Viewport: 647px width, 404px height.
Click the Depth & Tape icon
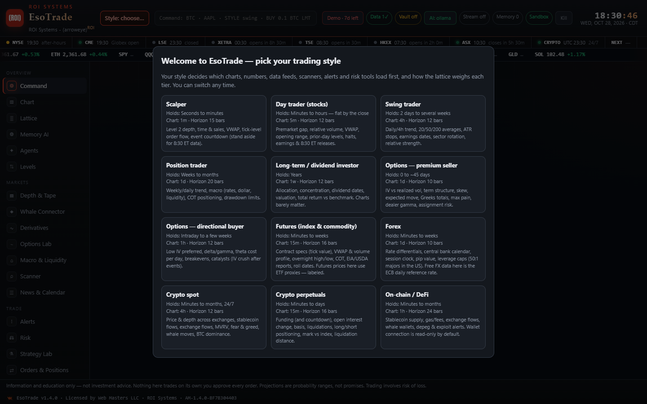click(x=12, y=195)
